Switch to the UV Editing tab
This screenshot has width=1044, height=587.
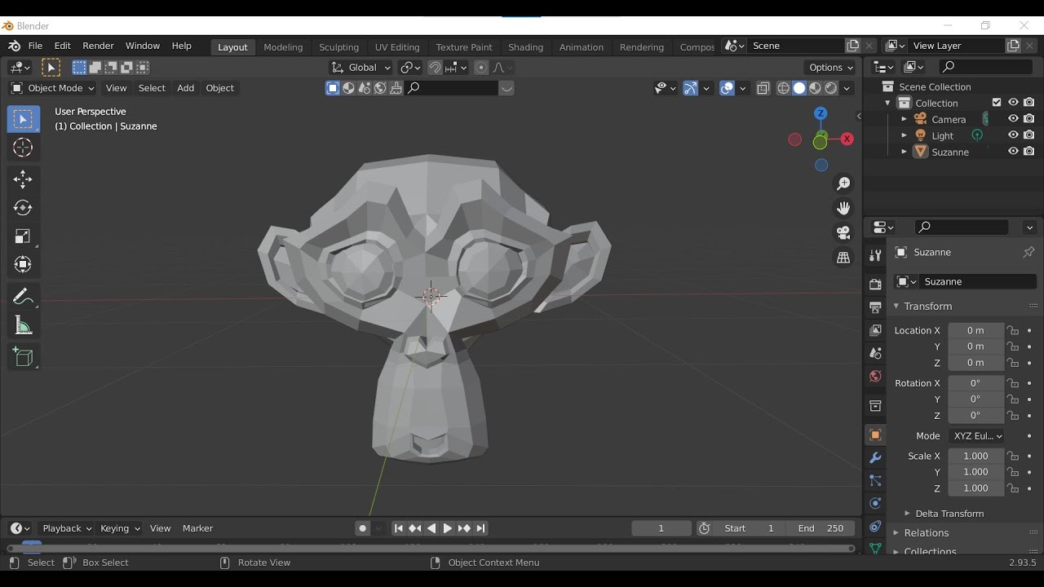coord(397,46)
